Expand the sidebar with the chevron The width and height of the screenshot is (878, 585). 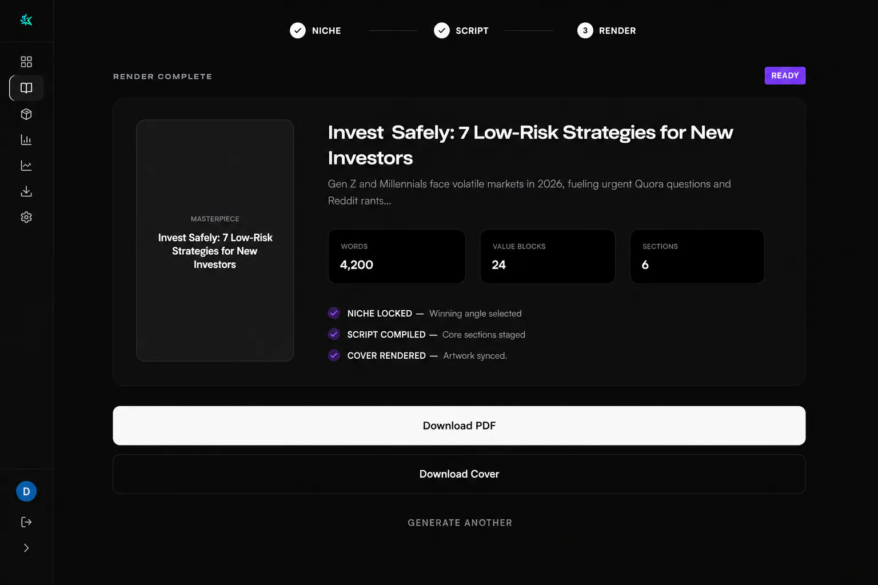pos(26,548)
